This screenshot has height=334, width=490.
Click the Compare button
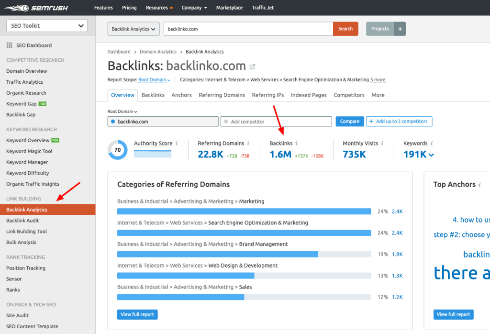coord(349,121)
